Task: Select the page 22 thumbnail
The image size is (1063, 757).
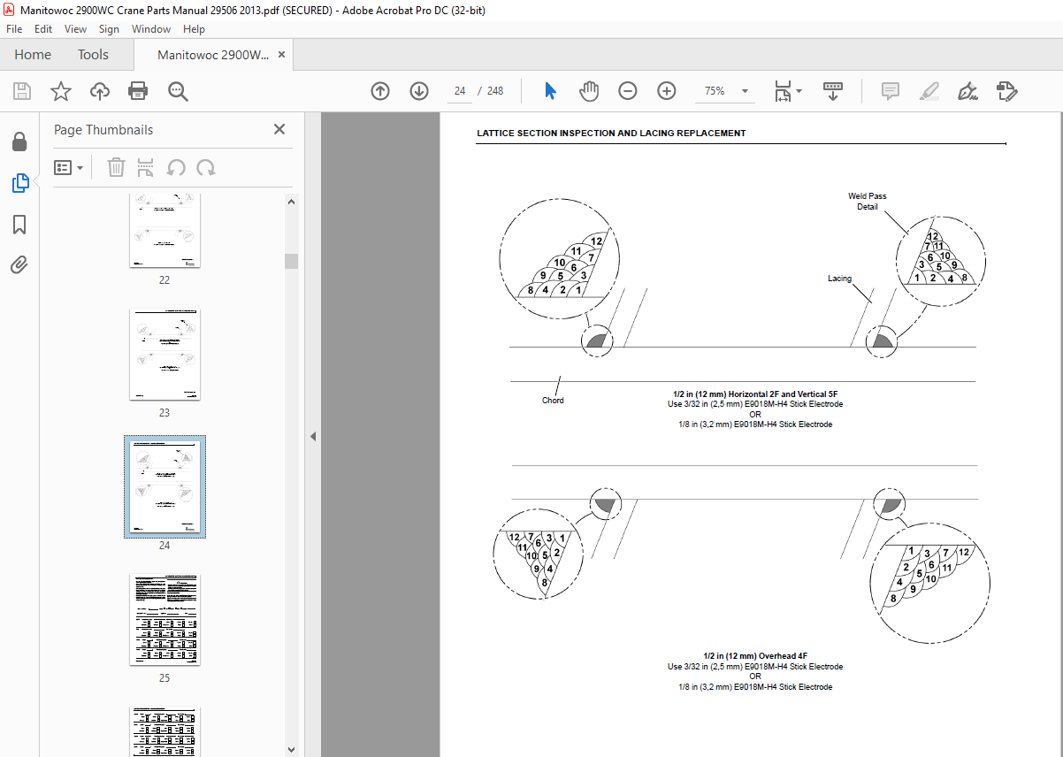Action: coord(164,230)
